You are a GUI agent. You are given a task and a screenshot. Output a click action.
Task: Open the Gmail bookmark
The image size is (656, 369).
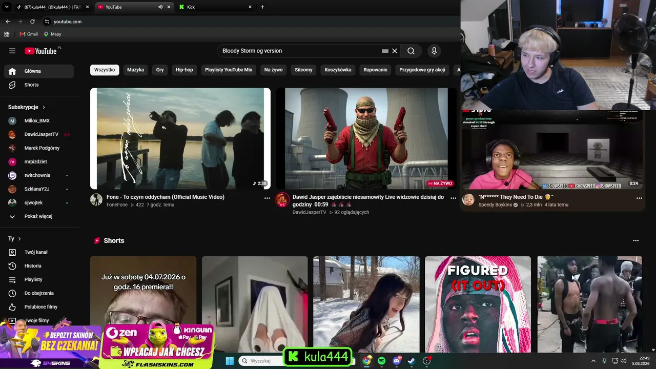[x=29, y=34]
